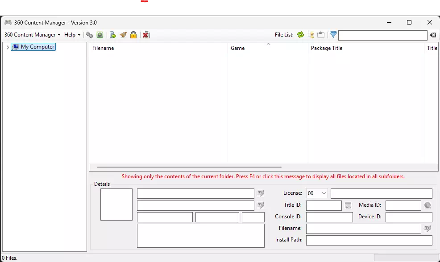
Task: Click the Filename input field in Details
Action: click(x=364, y=229)
